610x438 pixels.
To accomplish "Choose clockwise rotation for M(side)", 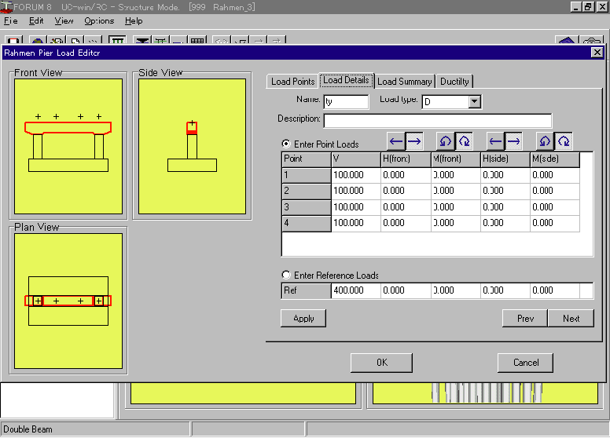I will point(563,141).
